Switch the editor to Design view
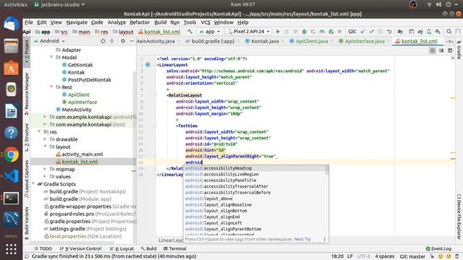 (450, 51)
